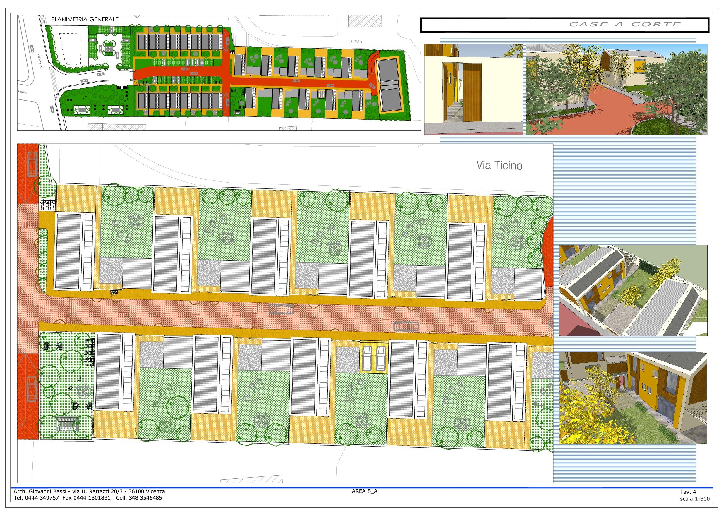Viewport: 726px width, 513px height.
Task: Open the red courtyard path rendering
Action: pyautogui.click(x=616, y=89)
